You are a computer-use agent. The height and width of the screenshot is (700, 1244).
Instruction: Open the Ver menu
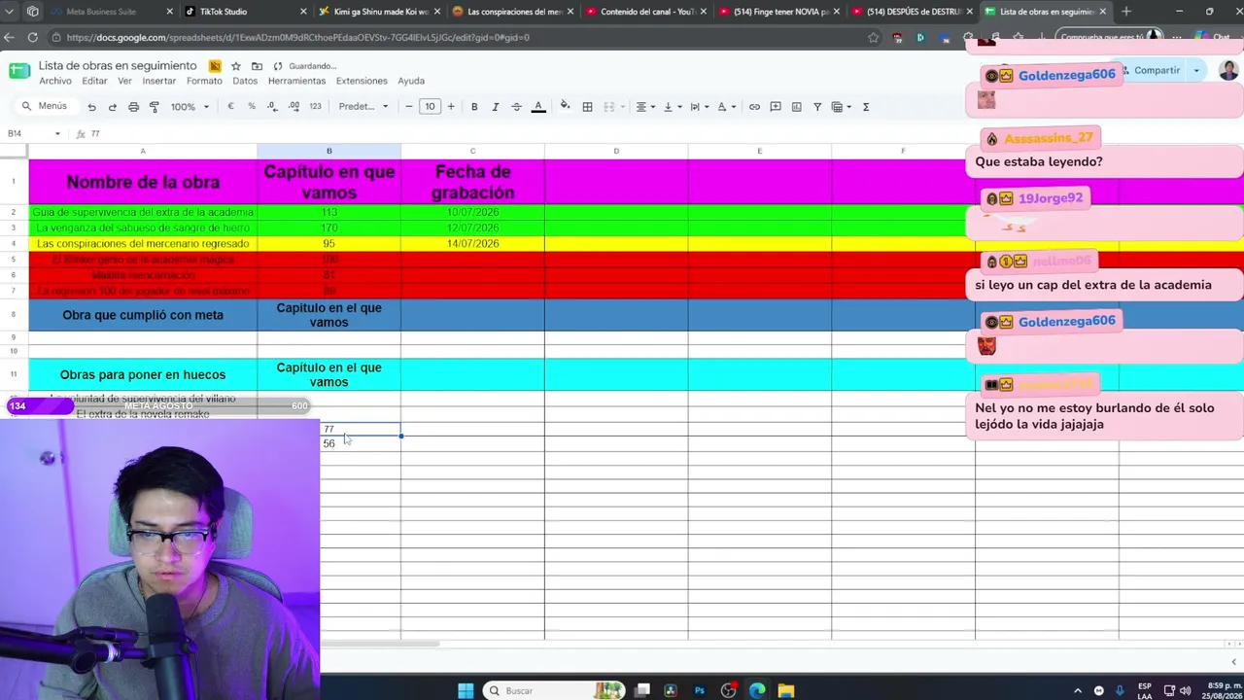[124, 81]
